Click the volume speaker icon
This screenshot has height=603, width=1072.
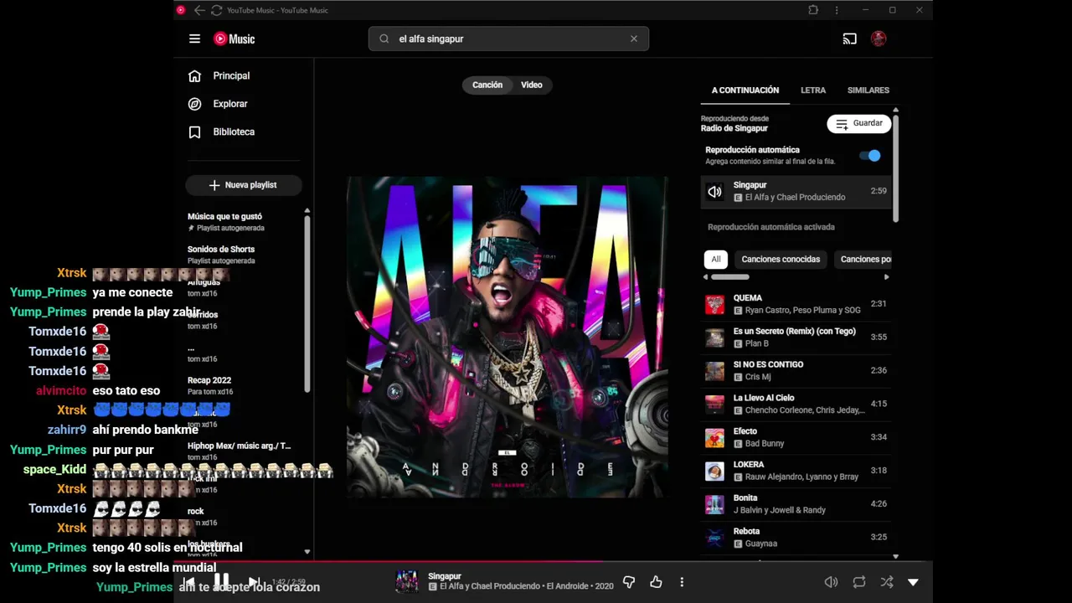831,582
